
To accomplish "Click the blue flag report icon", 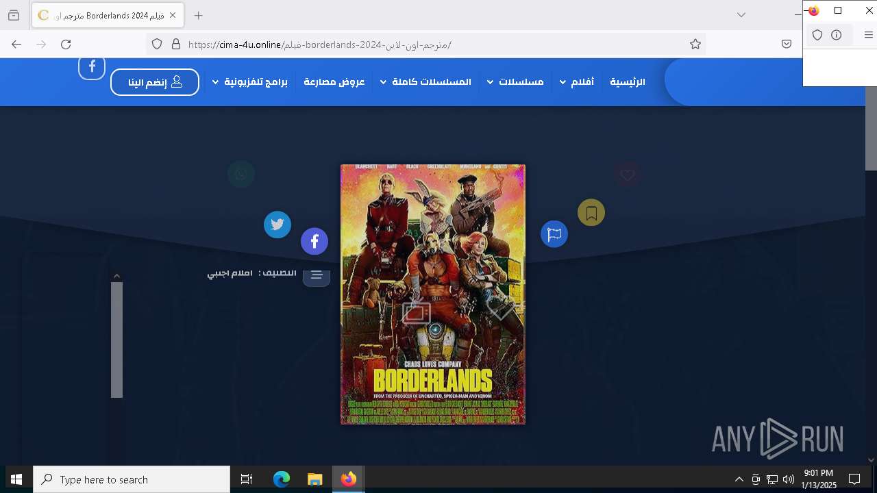I will 554,234.
